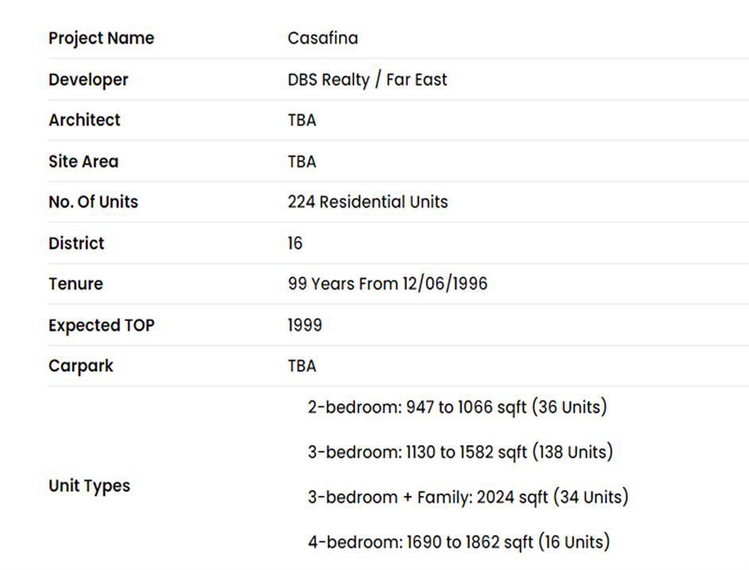Image resolution: width=749 pixels, height=570 pixels.
Task: Select the Project Name label
Action: tap(101, 38)
